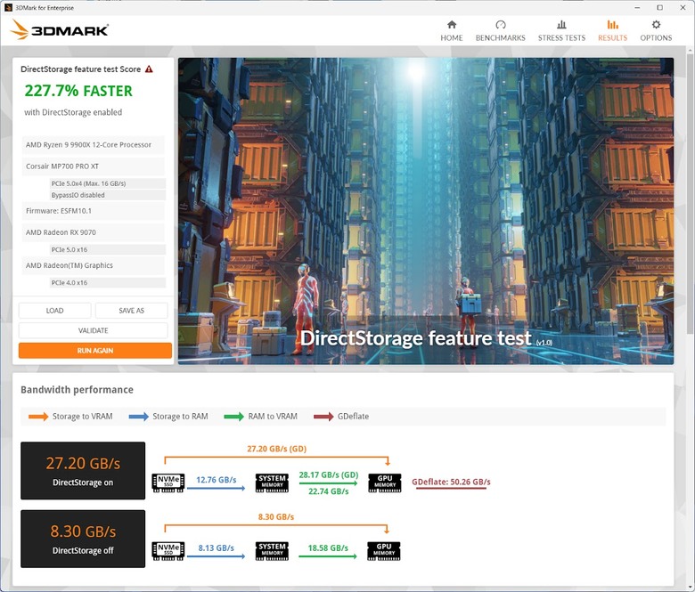The image size is (695, 592).
Task: Click the VALIDATE button
Action: point(93,330)
